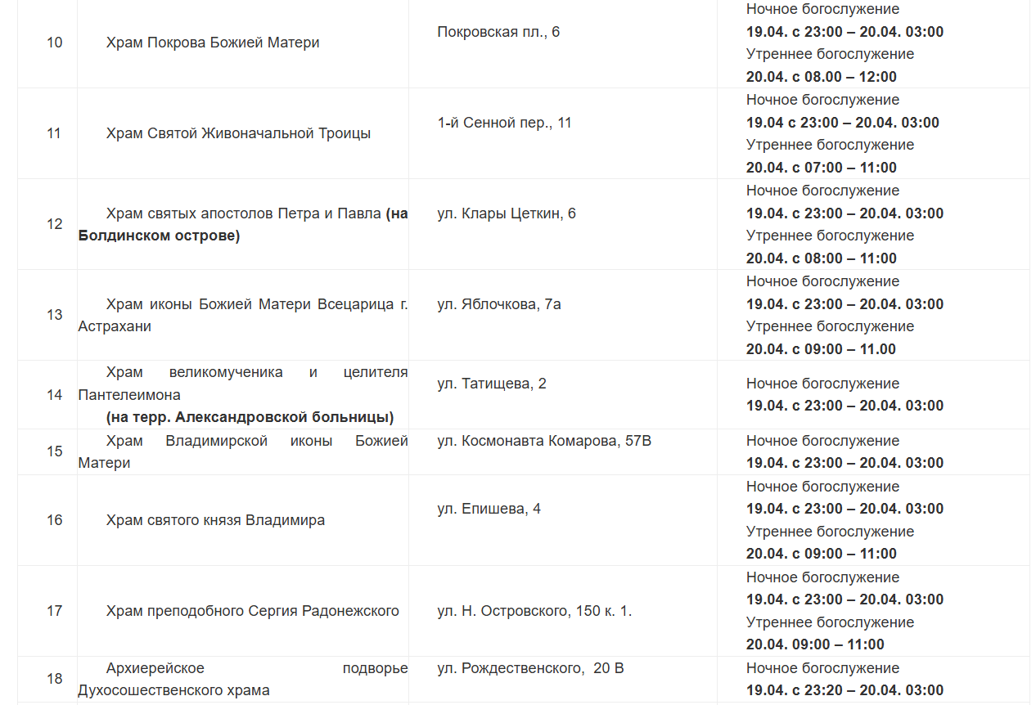Select address ул. Н. Островского, 150 к. 1.
1036x705 pixels.
click(534, 611)
